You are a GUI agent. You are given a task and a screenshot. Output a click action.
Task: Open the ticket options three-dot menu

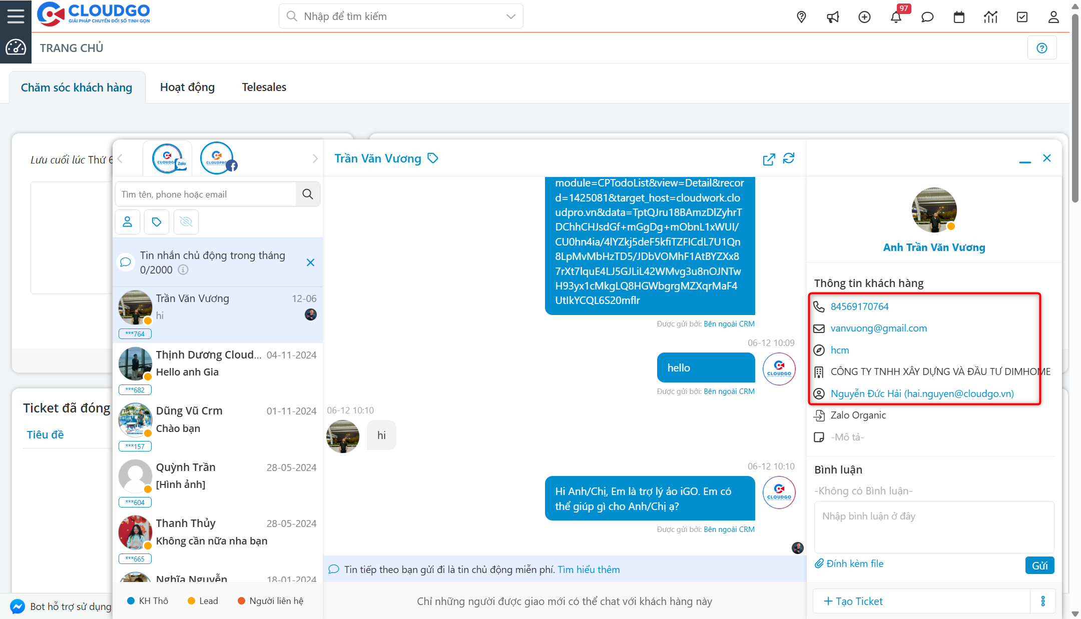click(1043, 601)
